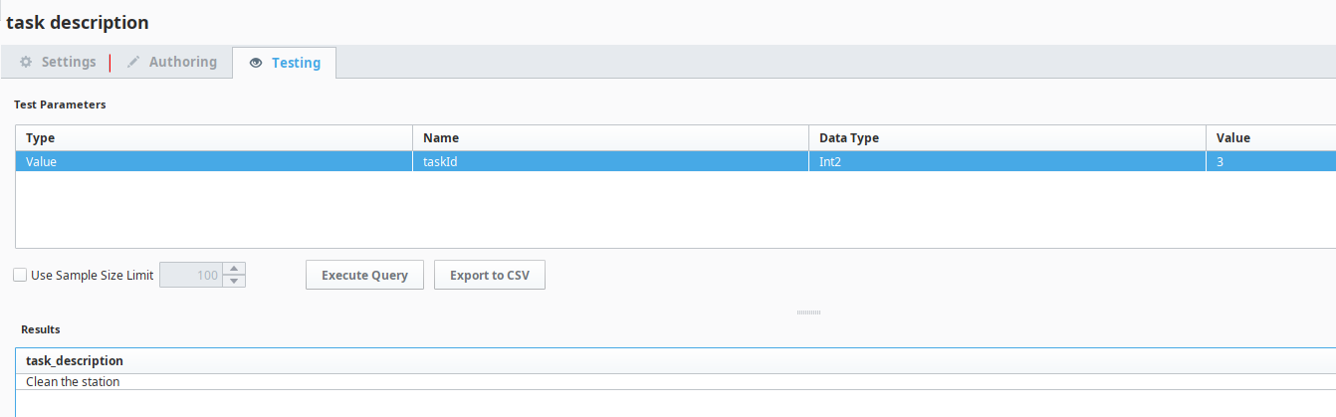Click the task_description results column header
Image resolution: width=1336 pixels, height=417 pixels.
coord(75,360)
